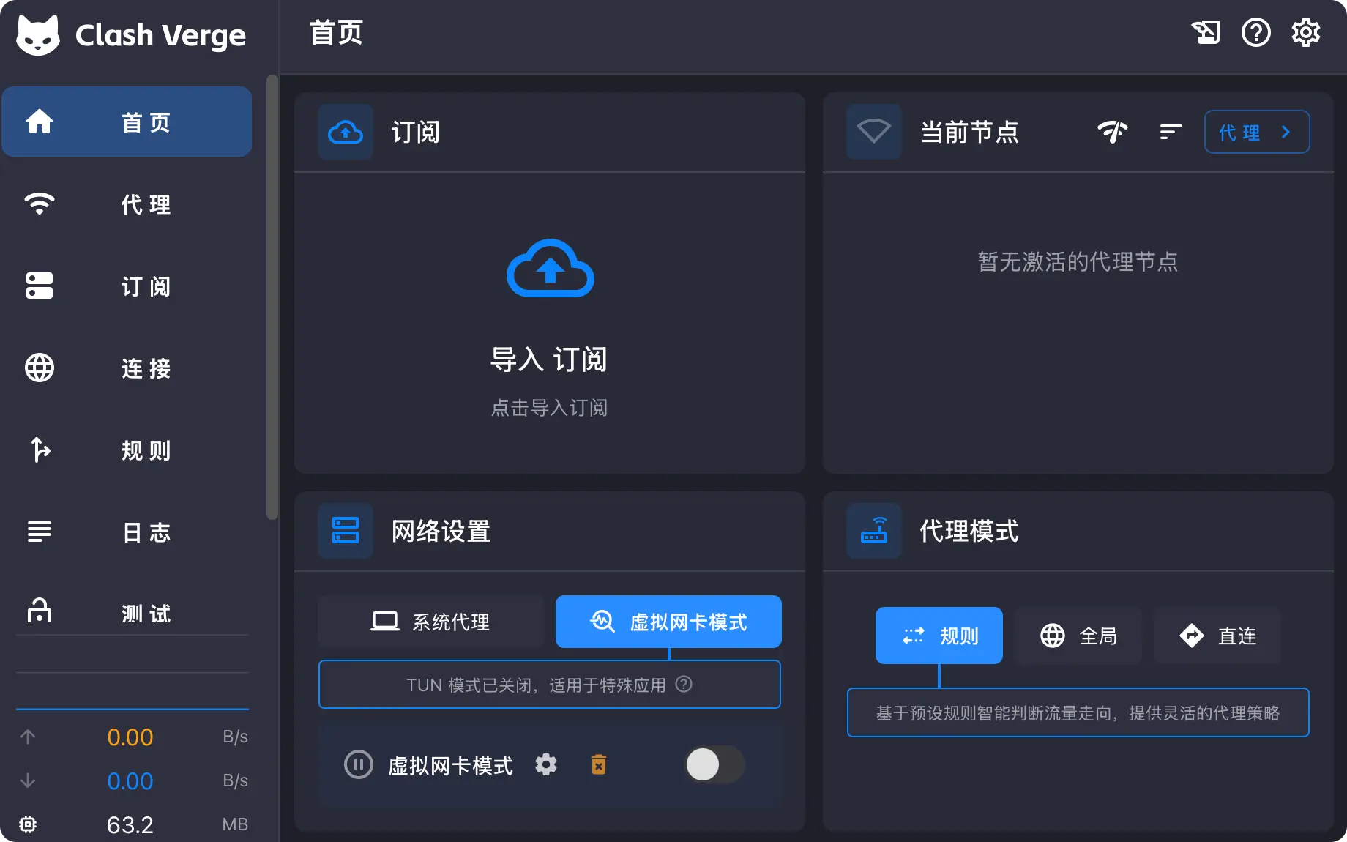Select the 全局 proxy mode
The width and height of the screenshot is (1347, 842).
pyautogui.click(x=1078, y=636)
